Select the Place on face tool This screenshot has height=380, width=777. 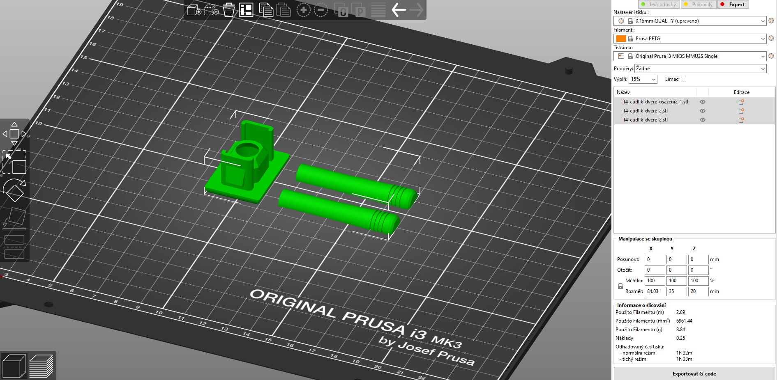[14, 218]
